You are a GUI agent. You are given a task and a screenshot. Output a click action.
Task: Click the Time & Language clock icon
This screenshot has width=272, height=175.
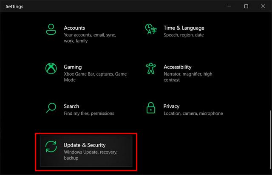(x=151, y=29)
